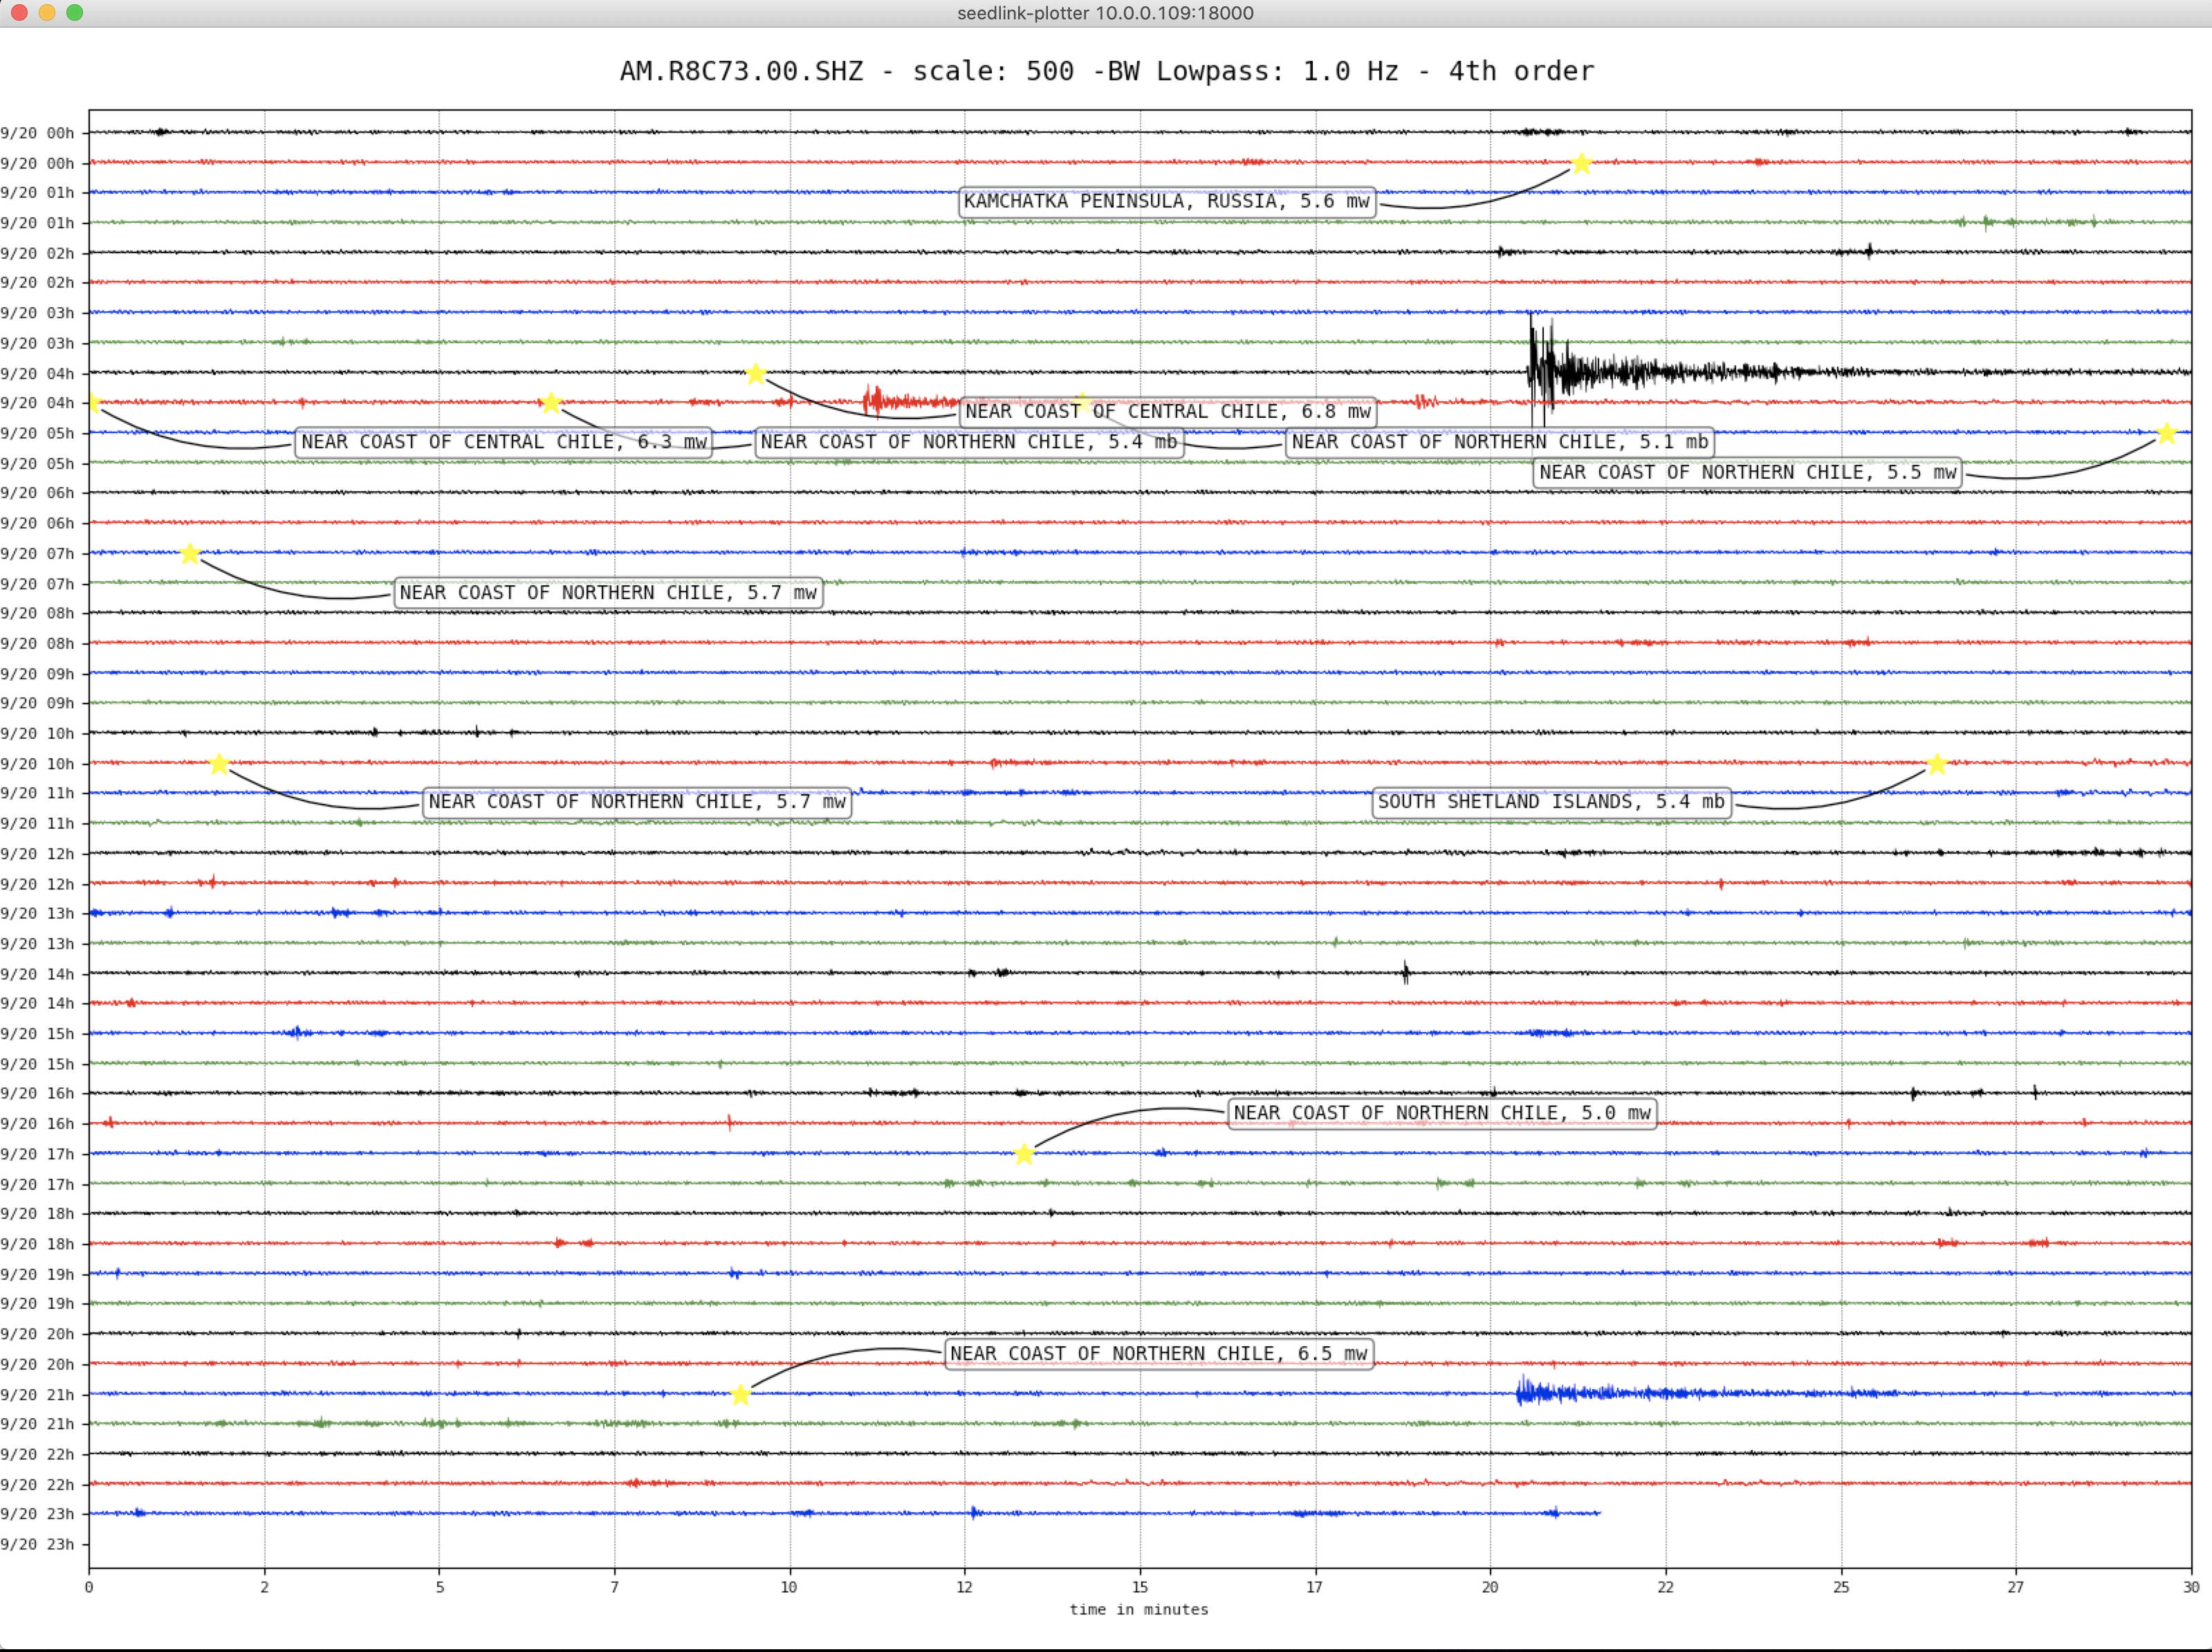Image resolution: width=2212 pixels, height=1652 pixels.
Task: Click the 5.7 mw label below the 11h trace
Action: pos(638,802)
